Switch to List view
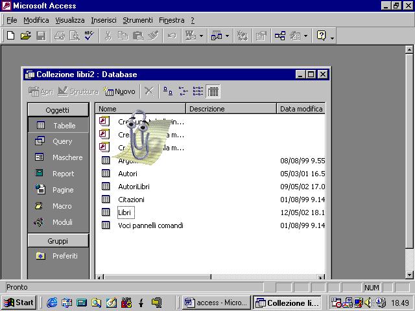This screenshot has width=415, height=311. (x=198, y=91)
